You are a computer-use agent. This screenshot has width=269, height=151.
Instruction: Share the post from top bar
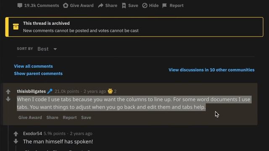coord(108,5)
